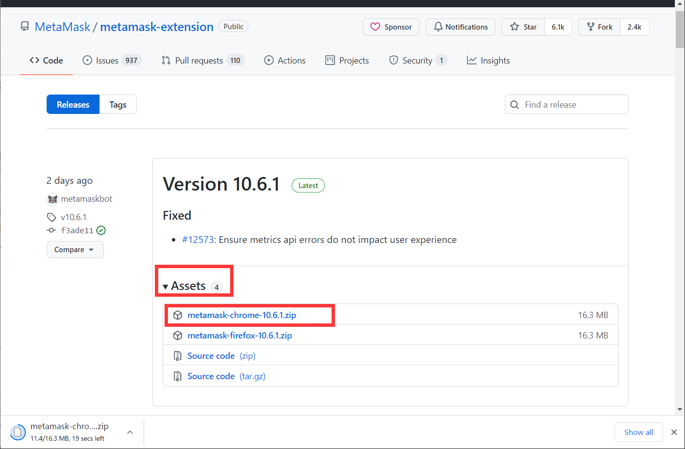
Task: Open commit f3ade11
Action: click(x=77, y=230)
